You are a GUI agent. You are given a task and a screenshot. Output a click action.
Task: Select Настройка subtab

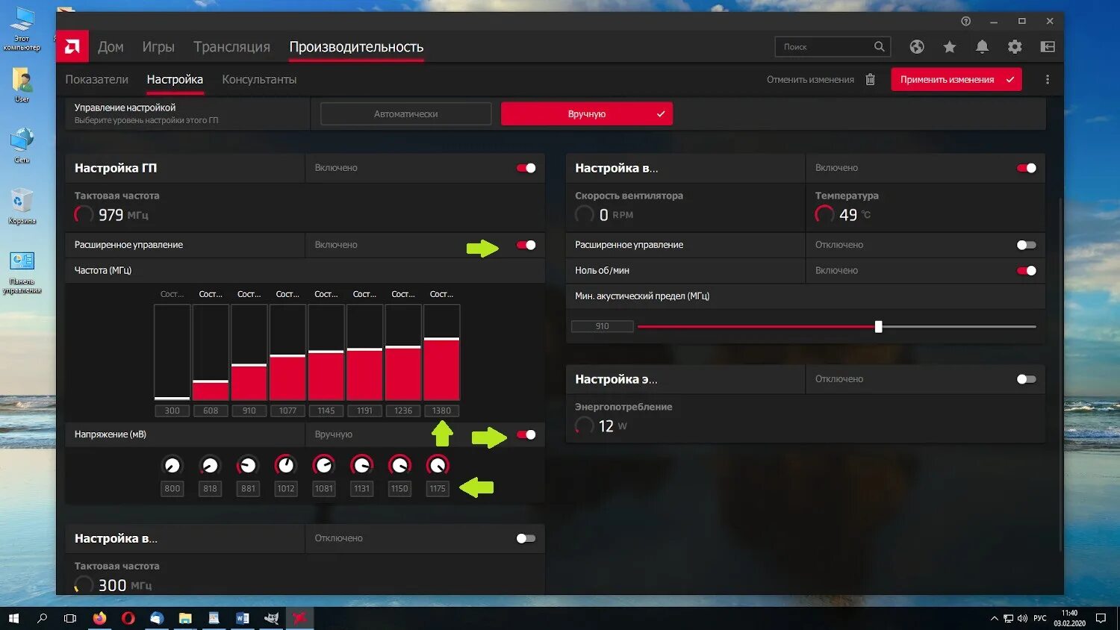(x=175, y=79)
